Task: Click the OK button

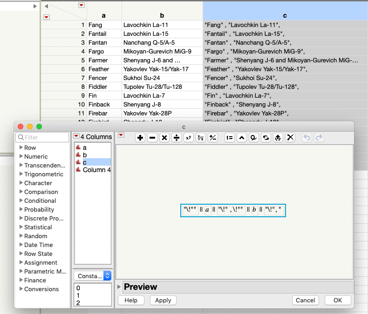Action: (x=338, y=300)
